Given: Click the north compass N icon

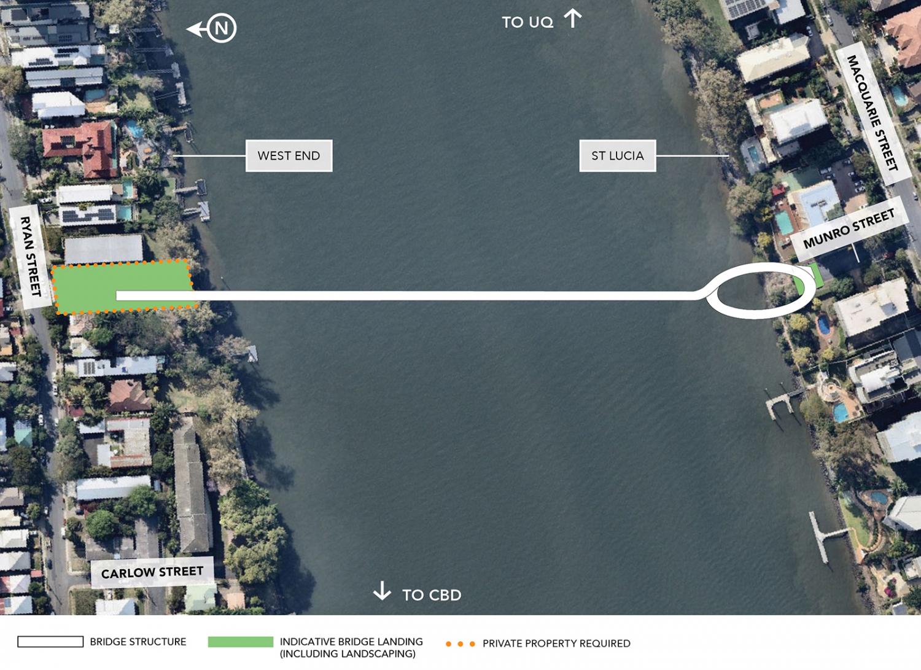Looking at the screenshot, I should pos(222,28).
